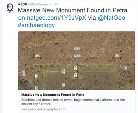Click the 8.50 vertical measurement label
The height and width of the screenshot is (113, 138).
[64, 85]
